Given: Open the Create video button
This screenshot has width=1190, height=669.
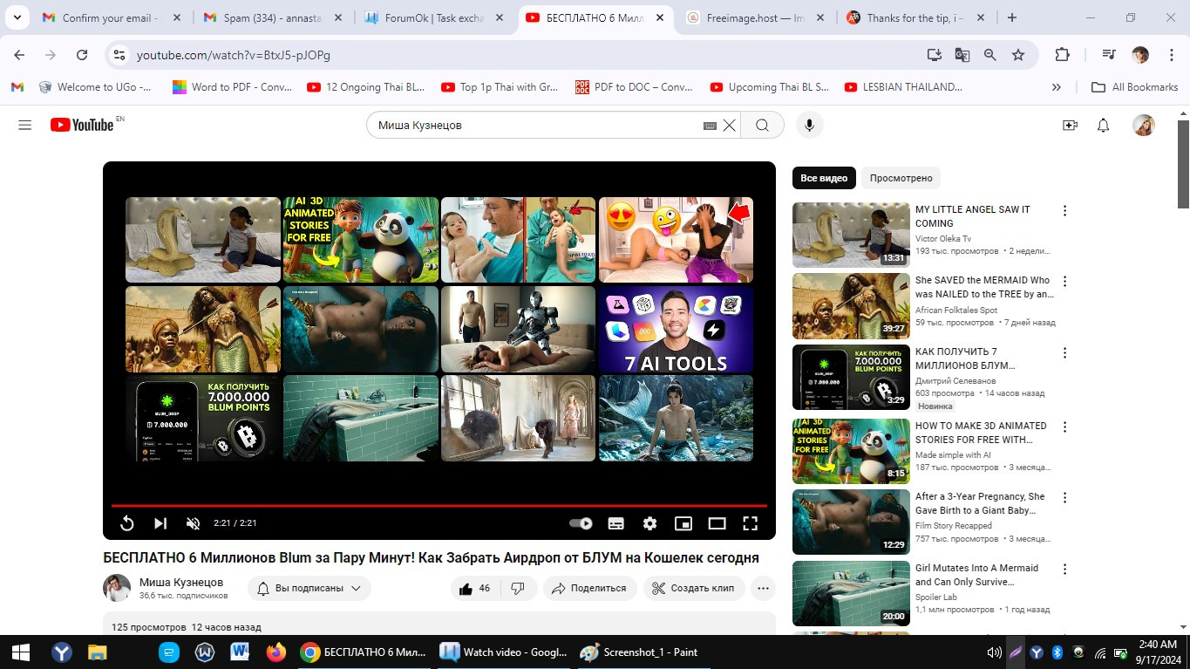Looking at the screenshot, I should [1070, 125].
